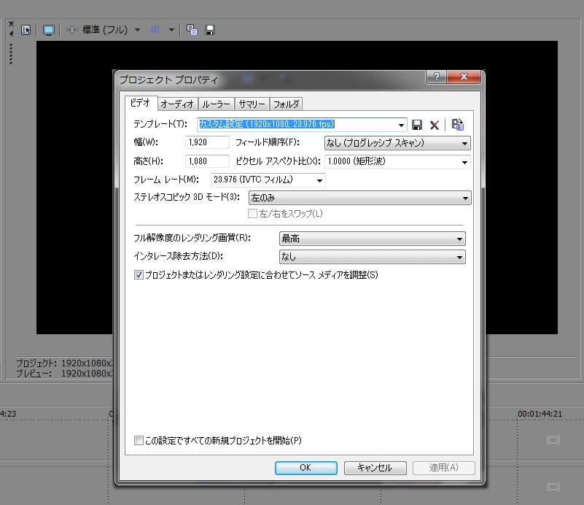Uncheck the adjust source media to project settings checkbox
This screenshot has width=584, height=505.
(139, 275)
